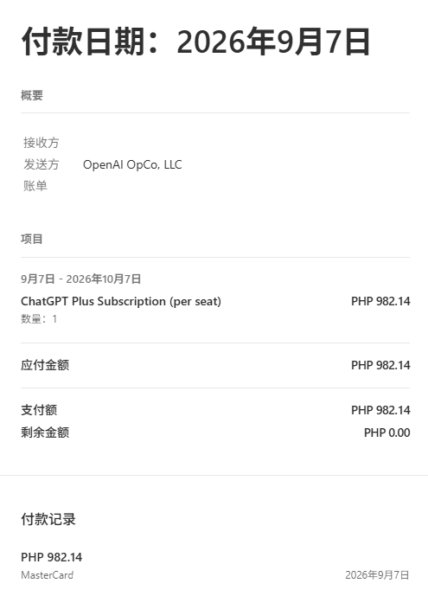The height and width of the screenshot is (596, 428).
Task: Click the 数量：1 quantity text
Action: (x=39, y=318)
